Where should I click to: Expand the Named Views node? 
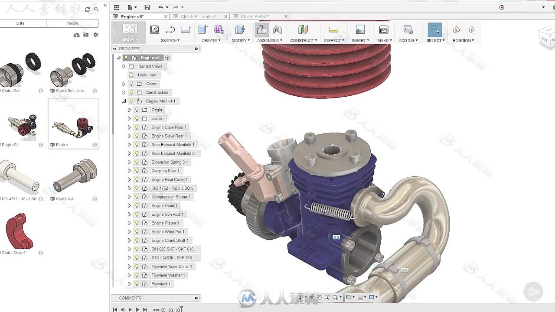[124, 66]
